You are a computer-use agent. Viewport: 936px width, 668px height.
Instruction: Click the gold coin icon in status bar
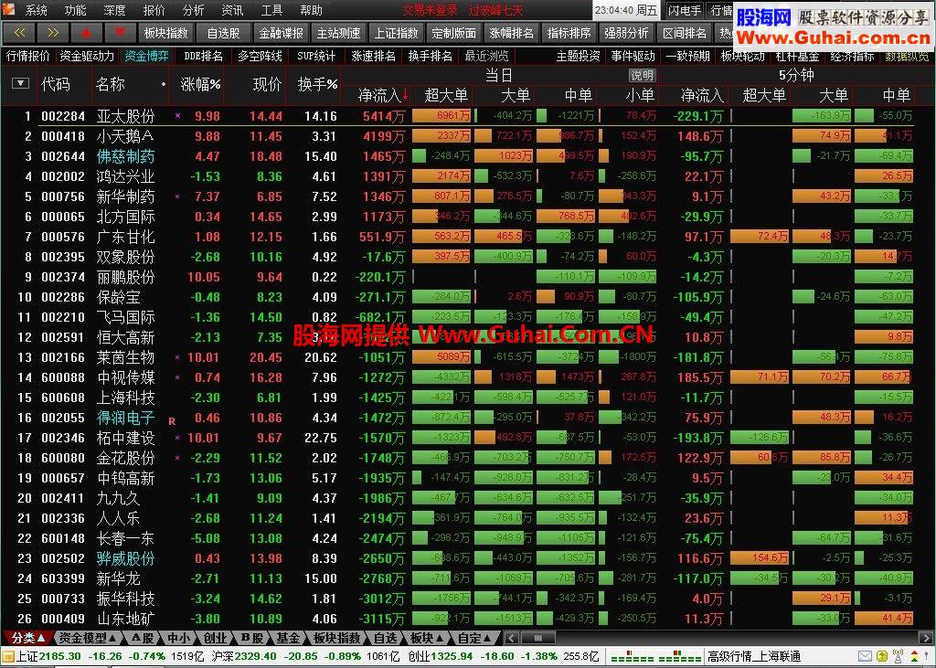pyautogui.click(x=881, y=657)
